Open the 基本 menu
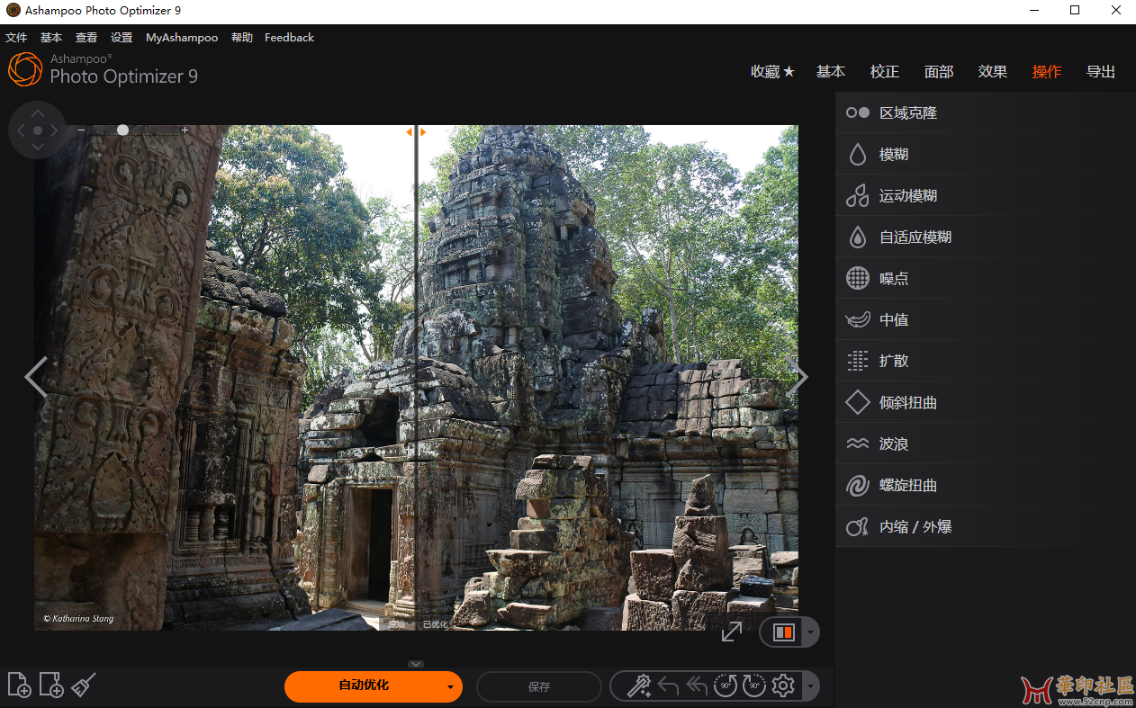 point(51,38)
